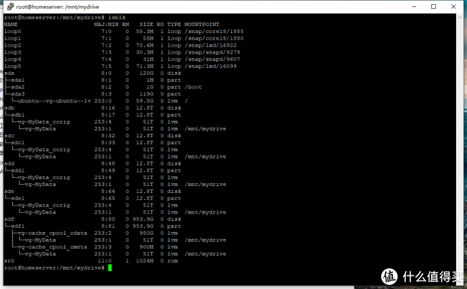Viewport: 467px width, 289px height.
Task: Click the mount path /snap/lxd/16922
Action: point(210,45)
